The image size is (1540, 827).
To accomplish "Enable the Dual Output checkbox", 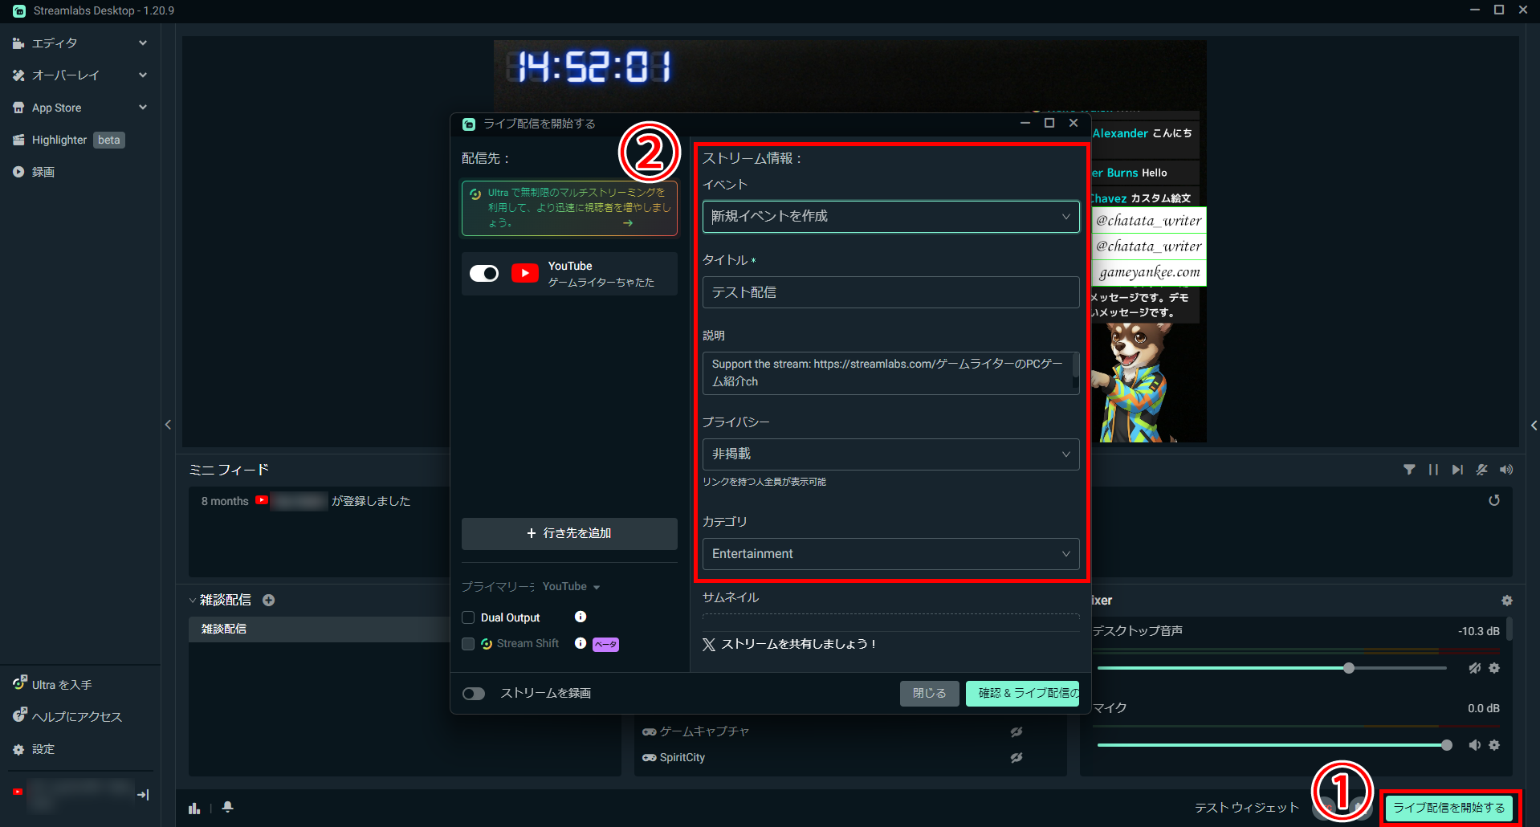I will pos(468,617).
